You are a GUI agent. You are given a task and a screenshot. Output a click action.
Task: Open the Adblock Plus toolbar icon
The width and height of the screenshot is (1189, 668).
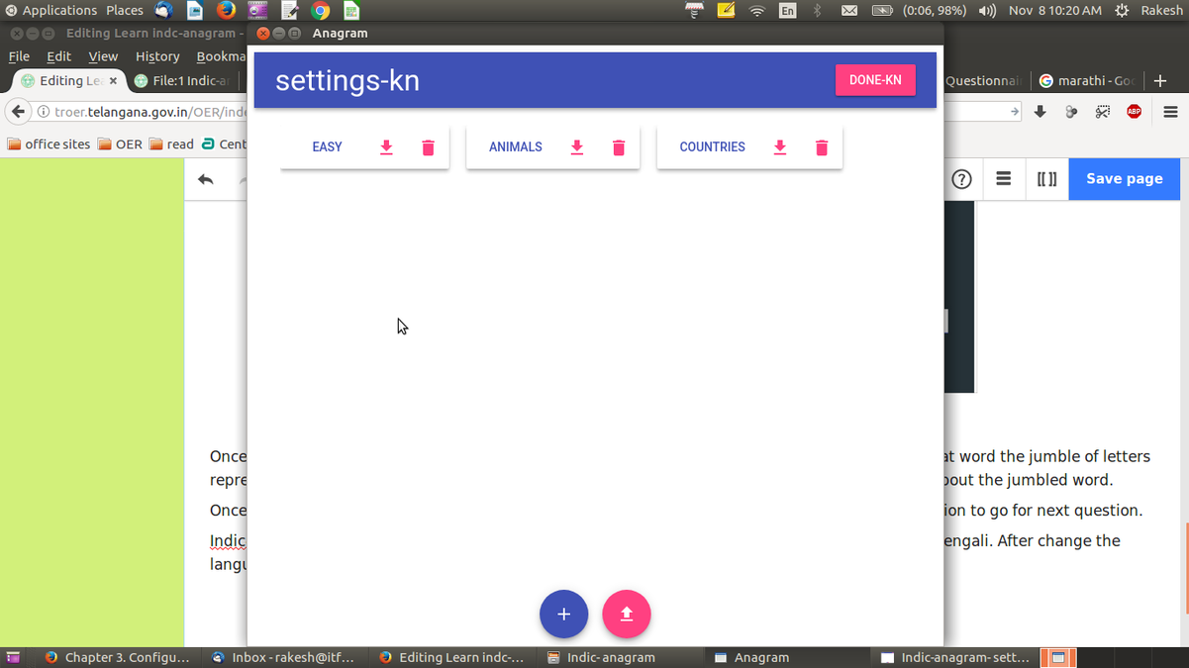pyautogui.click(x=1133, y=112)
